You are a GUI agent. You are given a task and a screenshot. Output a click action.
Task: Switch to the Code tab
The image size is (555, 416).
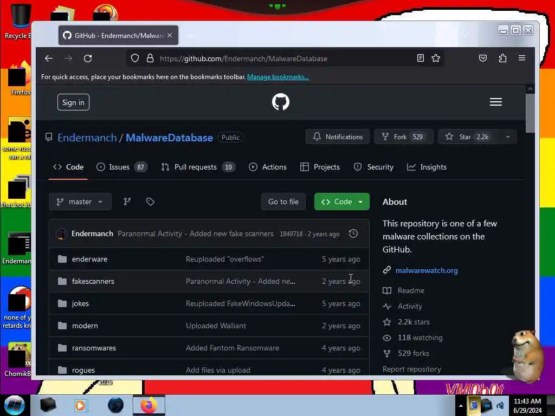[x=68, y=167]
